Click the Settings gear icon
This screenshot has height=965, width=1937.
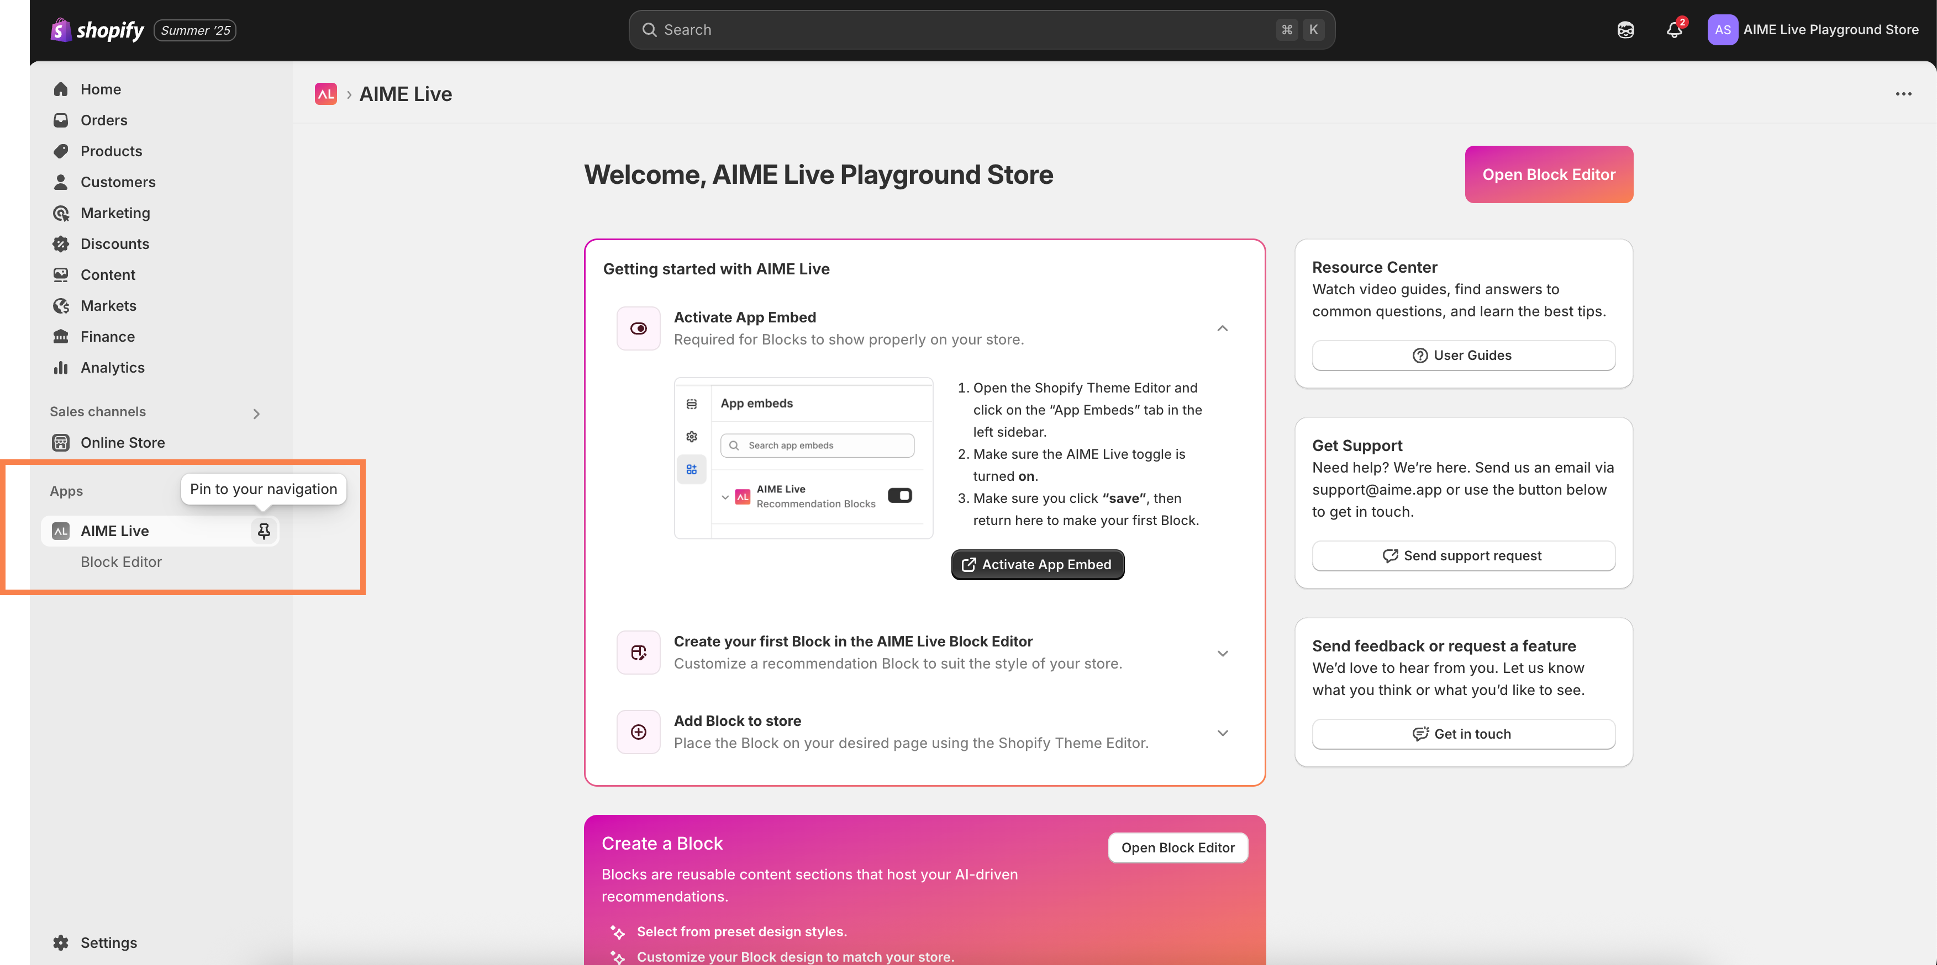61,942
